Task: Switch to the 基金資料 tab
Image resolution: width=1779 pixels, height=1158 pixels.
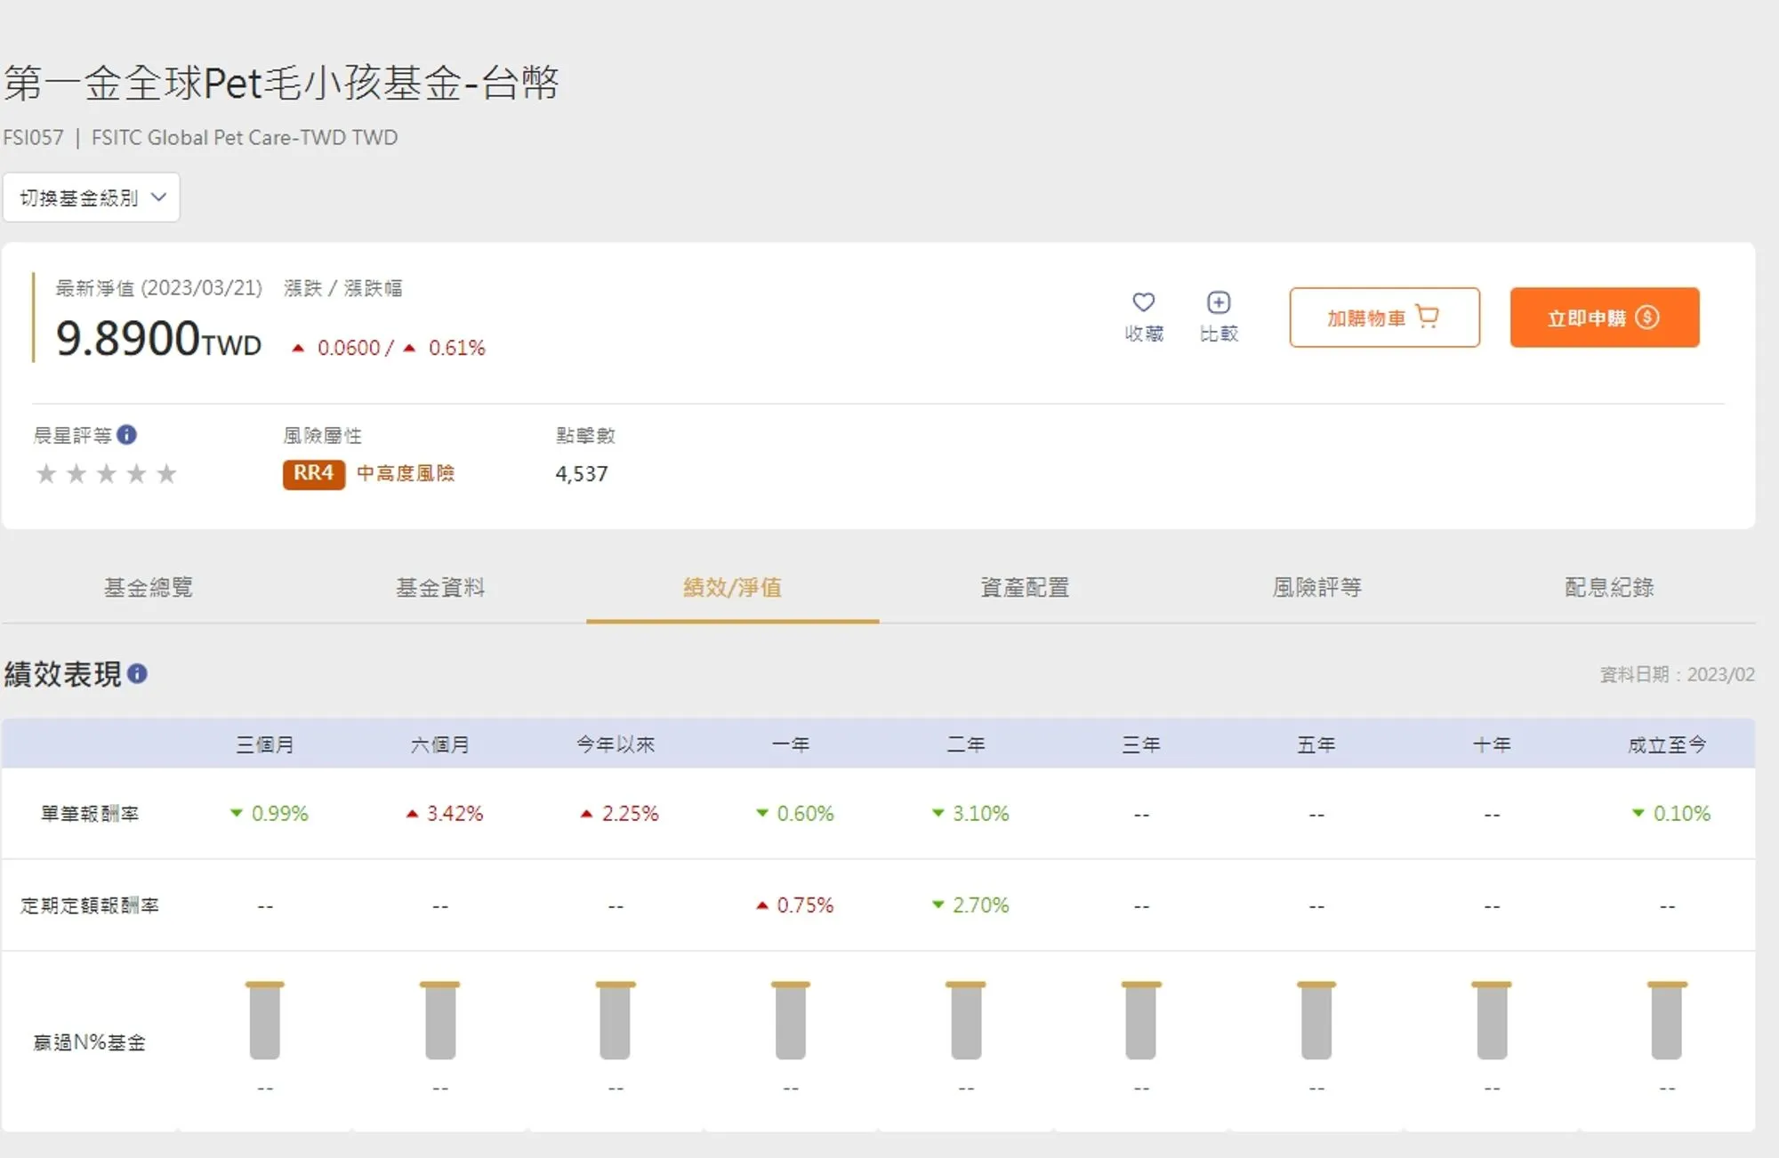Action: point(440,587)
